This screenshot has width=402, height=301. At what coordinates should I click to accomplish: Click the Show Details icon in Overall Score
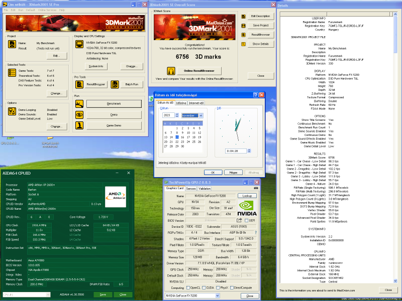click(243, 44)
